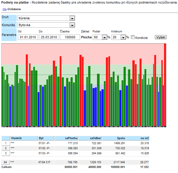Sort by the Spolu column header
This screenshot has width=178, height=173.
[x=114, y=138]
